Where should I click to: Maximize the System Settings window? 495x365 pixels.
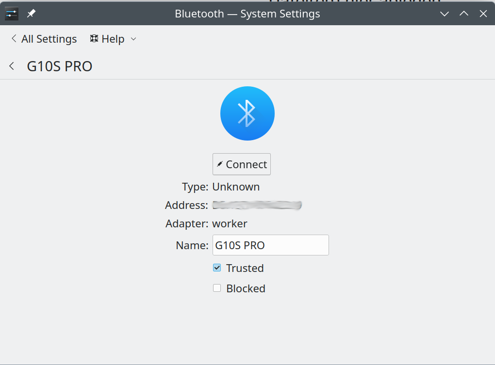(464, 14)
